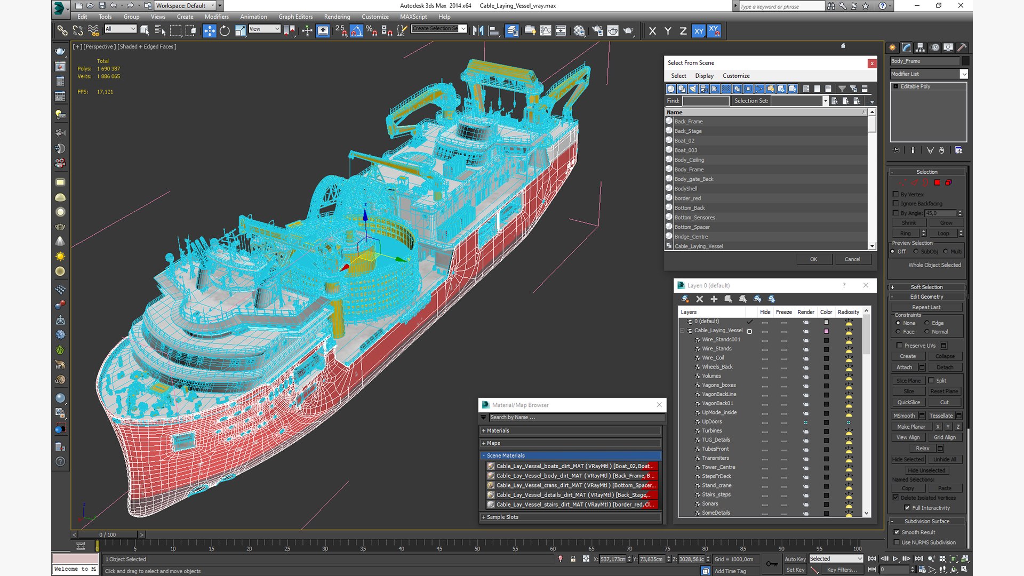Open Display menu in Select From Scene
Viewport: 1024px width, 576px height.
(x=704, y=76)
